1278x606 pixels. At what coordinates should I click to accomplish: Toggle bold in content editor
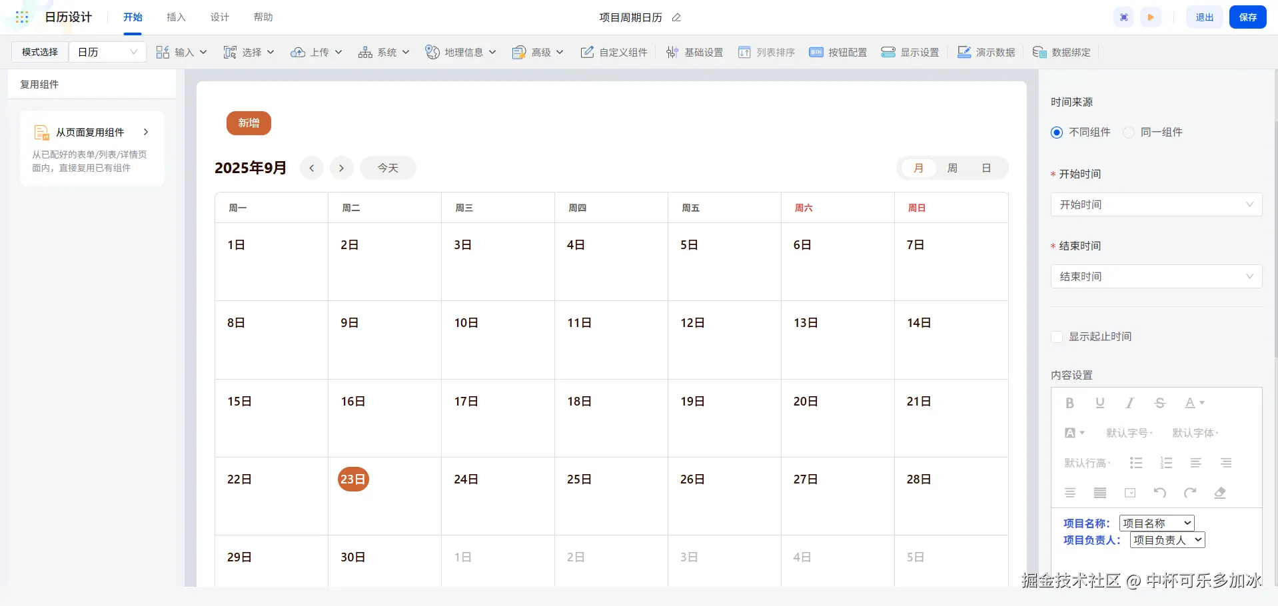click(x=1070, y=403)
